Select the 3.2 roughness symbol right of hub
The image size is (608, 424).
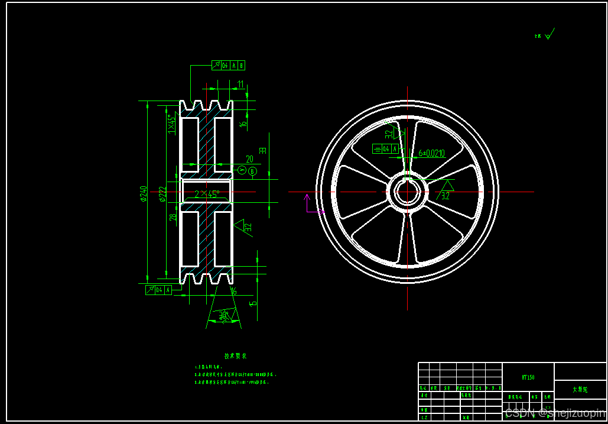(445, 190)
